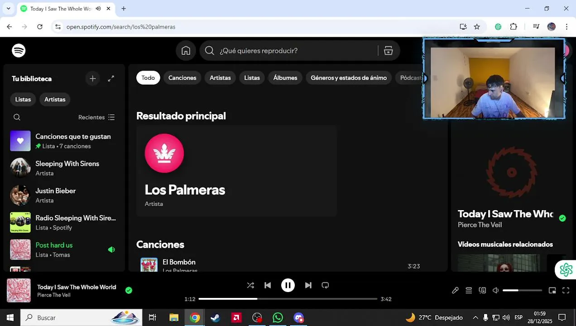Toggle repeat mode
The width and height of the screenshot is (576, 326).
click(325, 285)
